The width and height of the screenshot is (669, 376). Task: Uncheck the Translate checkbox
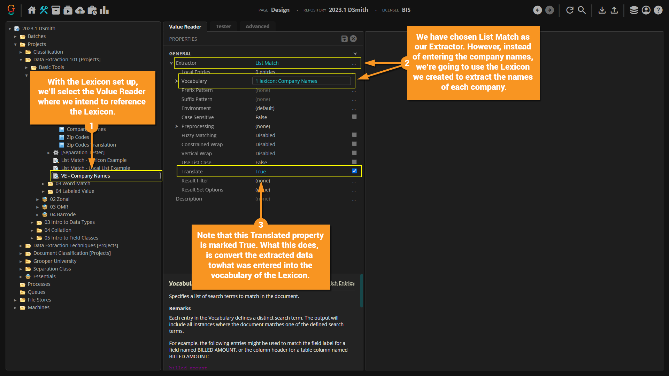pos(354,171)
